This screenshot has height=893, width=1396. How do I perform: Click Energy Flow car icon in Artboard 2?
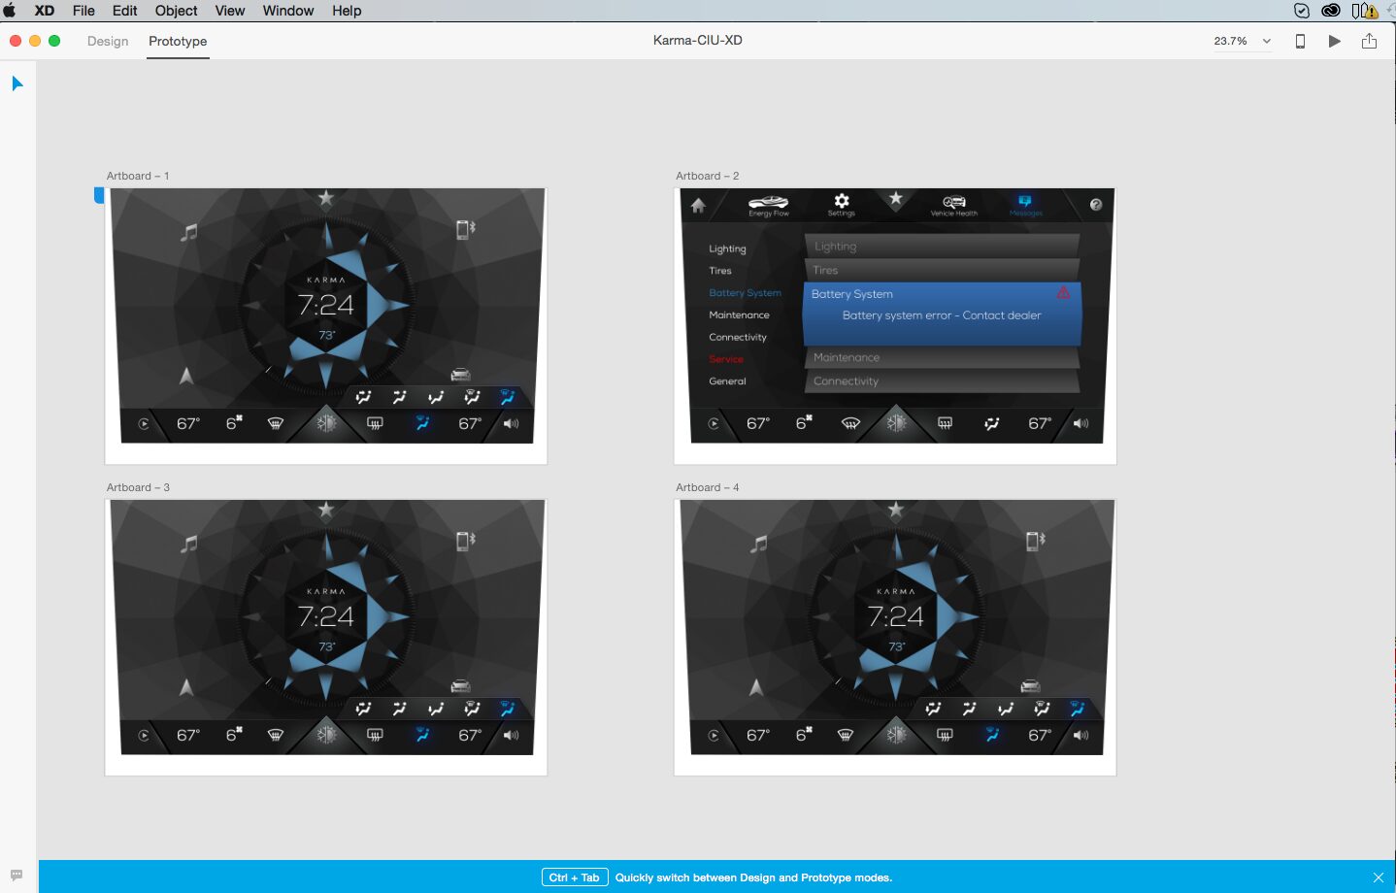768,205
